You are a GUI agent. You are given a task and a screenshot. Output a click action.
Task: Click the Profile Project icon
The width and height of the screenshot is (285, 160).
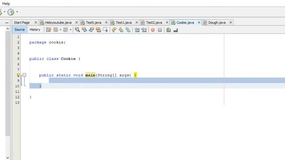[11, 12]
